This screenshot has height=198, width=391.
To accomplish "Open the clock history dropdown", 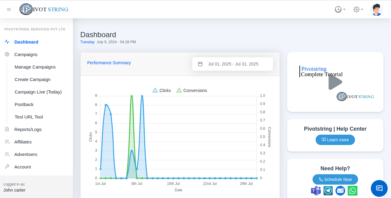I will [x=340, y=9].
